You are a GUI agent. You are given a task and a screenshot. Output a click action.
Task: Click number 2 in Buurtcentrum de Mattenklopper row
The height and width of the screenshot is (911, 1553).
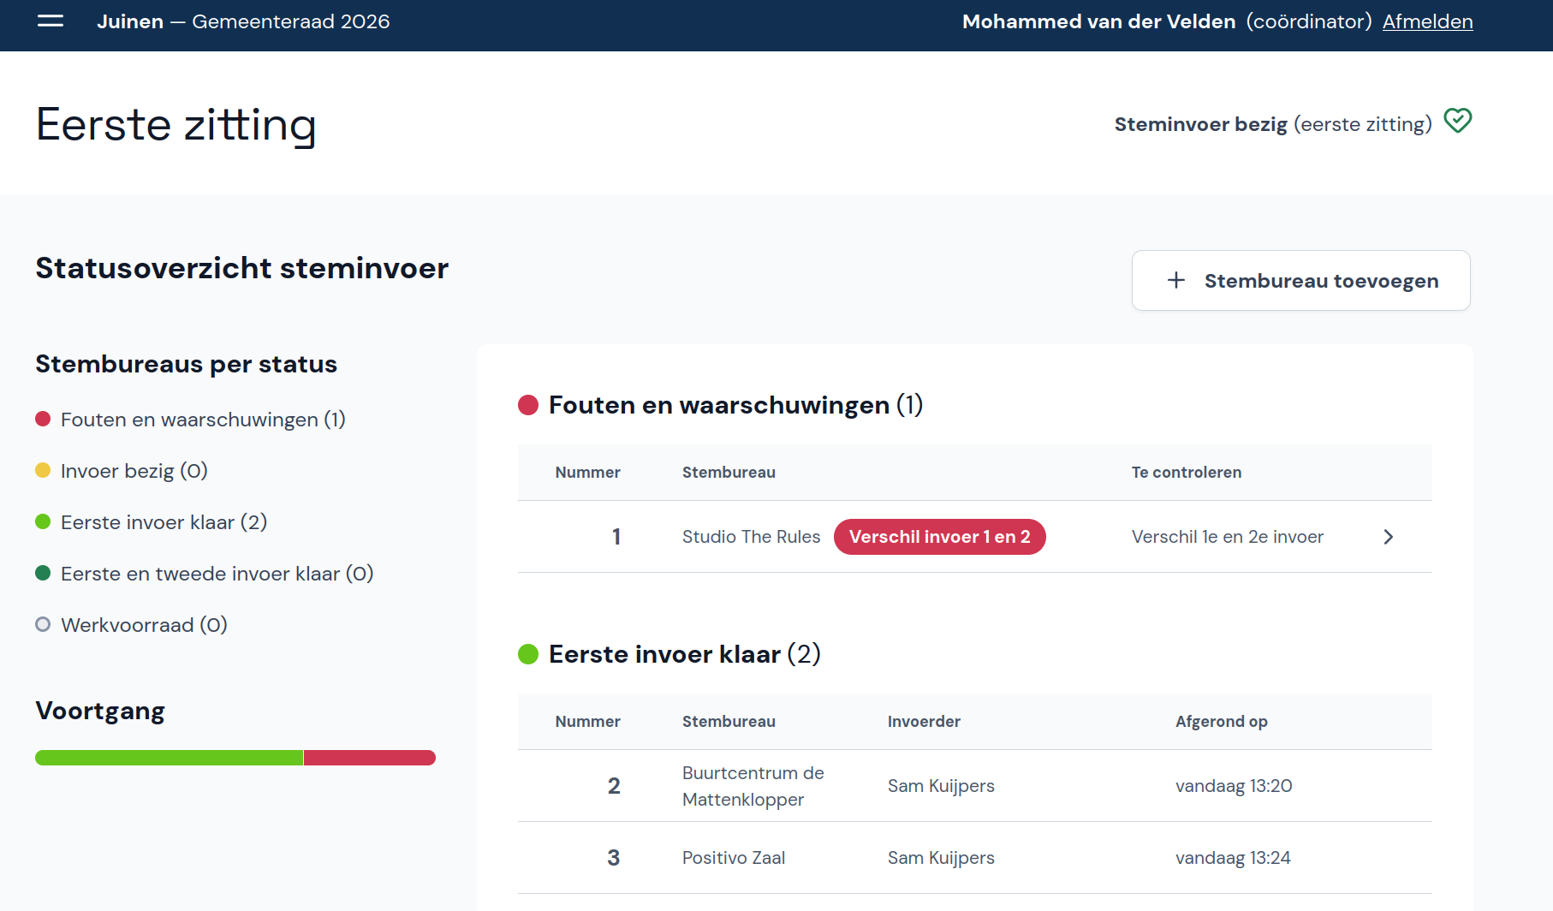[x=614, y=786]
